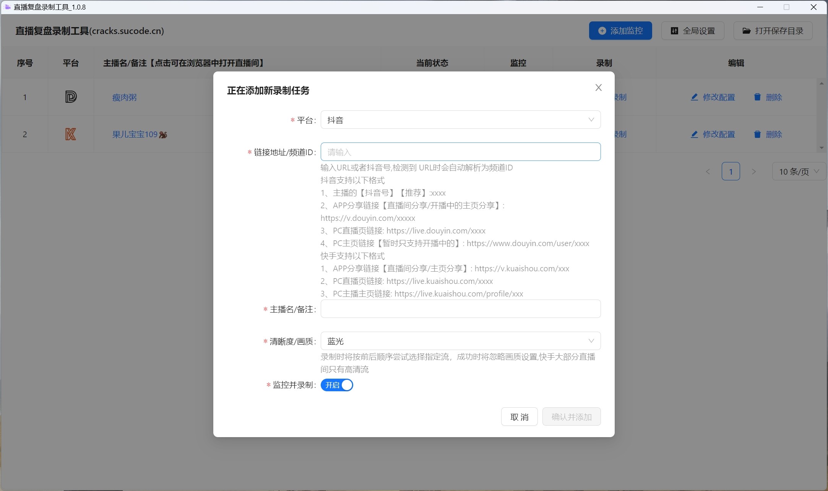Go to pagination page 1
This screenshot has width=828, height=491.
tap(731, 171)
